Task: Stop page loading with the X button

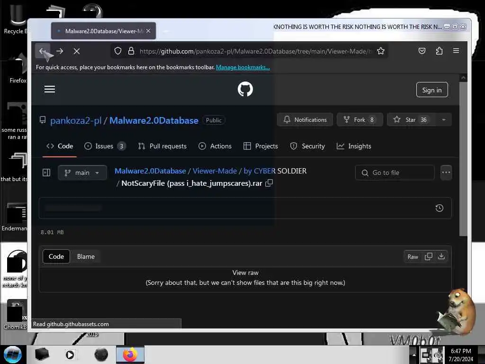Action: (x=77, y=51)
